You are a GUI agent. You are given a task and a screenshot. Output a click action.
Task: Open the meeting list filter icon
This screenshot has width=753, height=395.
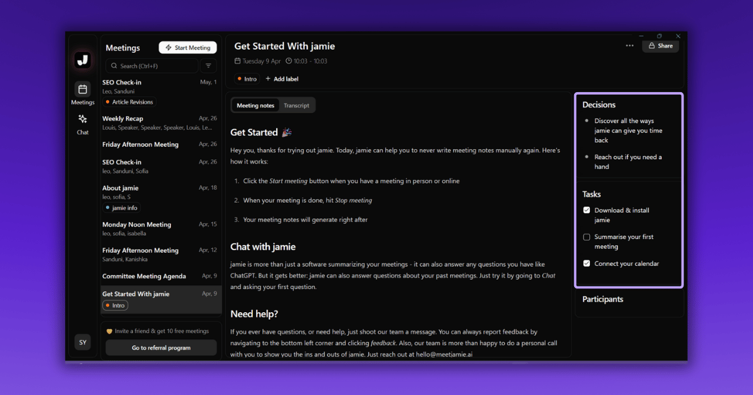point(208,65)
